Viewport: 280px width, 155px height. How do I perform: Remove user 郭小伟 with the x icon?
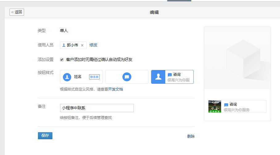coord(82,45)
